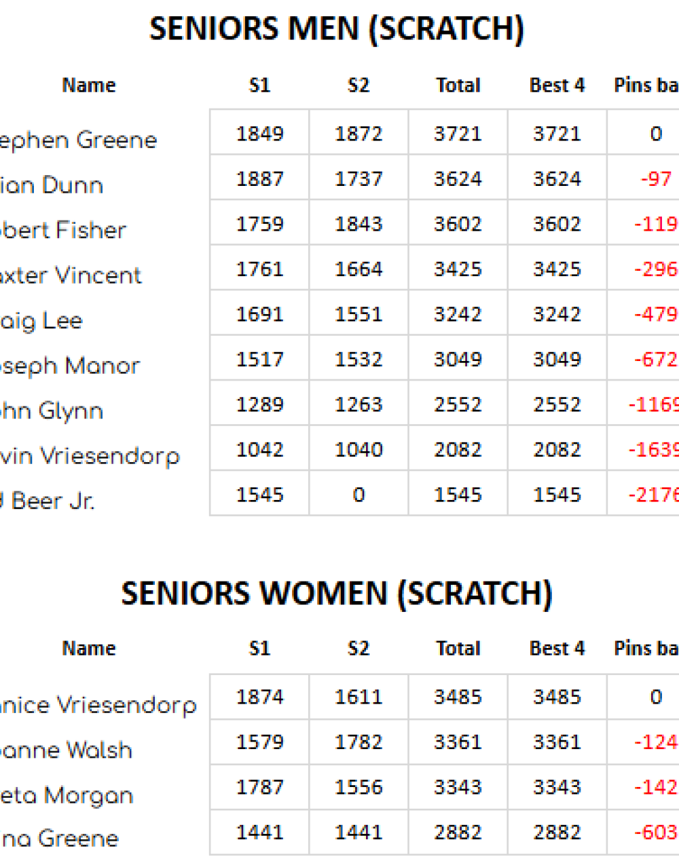Click Joseph Manor's S1 score 1517
Viewport: 679px width, 861px height.
tap(259, 360)
